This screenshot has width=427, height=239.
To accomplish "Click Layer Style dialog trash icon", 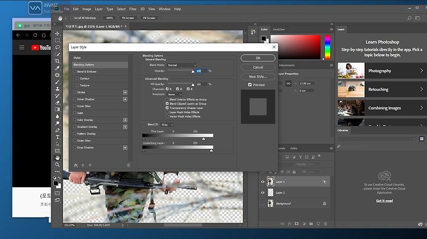I will click(129, 165).
